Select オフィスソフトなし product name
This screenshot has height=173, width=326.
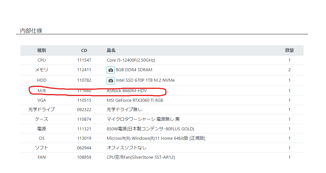pos(126,148)
